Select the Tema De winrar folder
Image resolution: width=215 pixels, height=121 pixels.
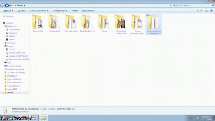[71, 23]
